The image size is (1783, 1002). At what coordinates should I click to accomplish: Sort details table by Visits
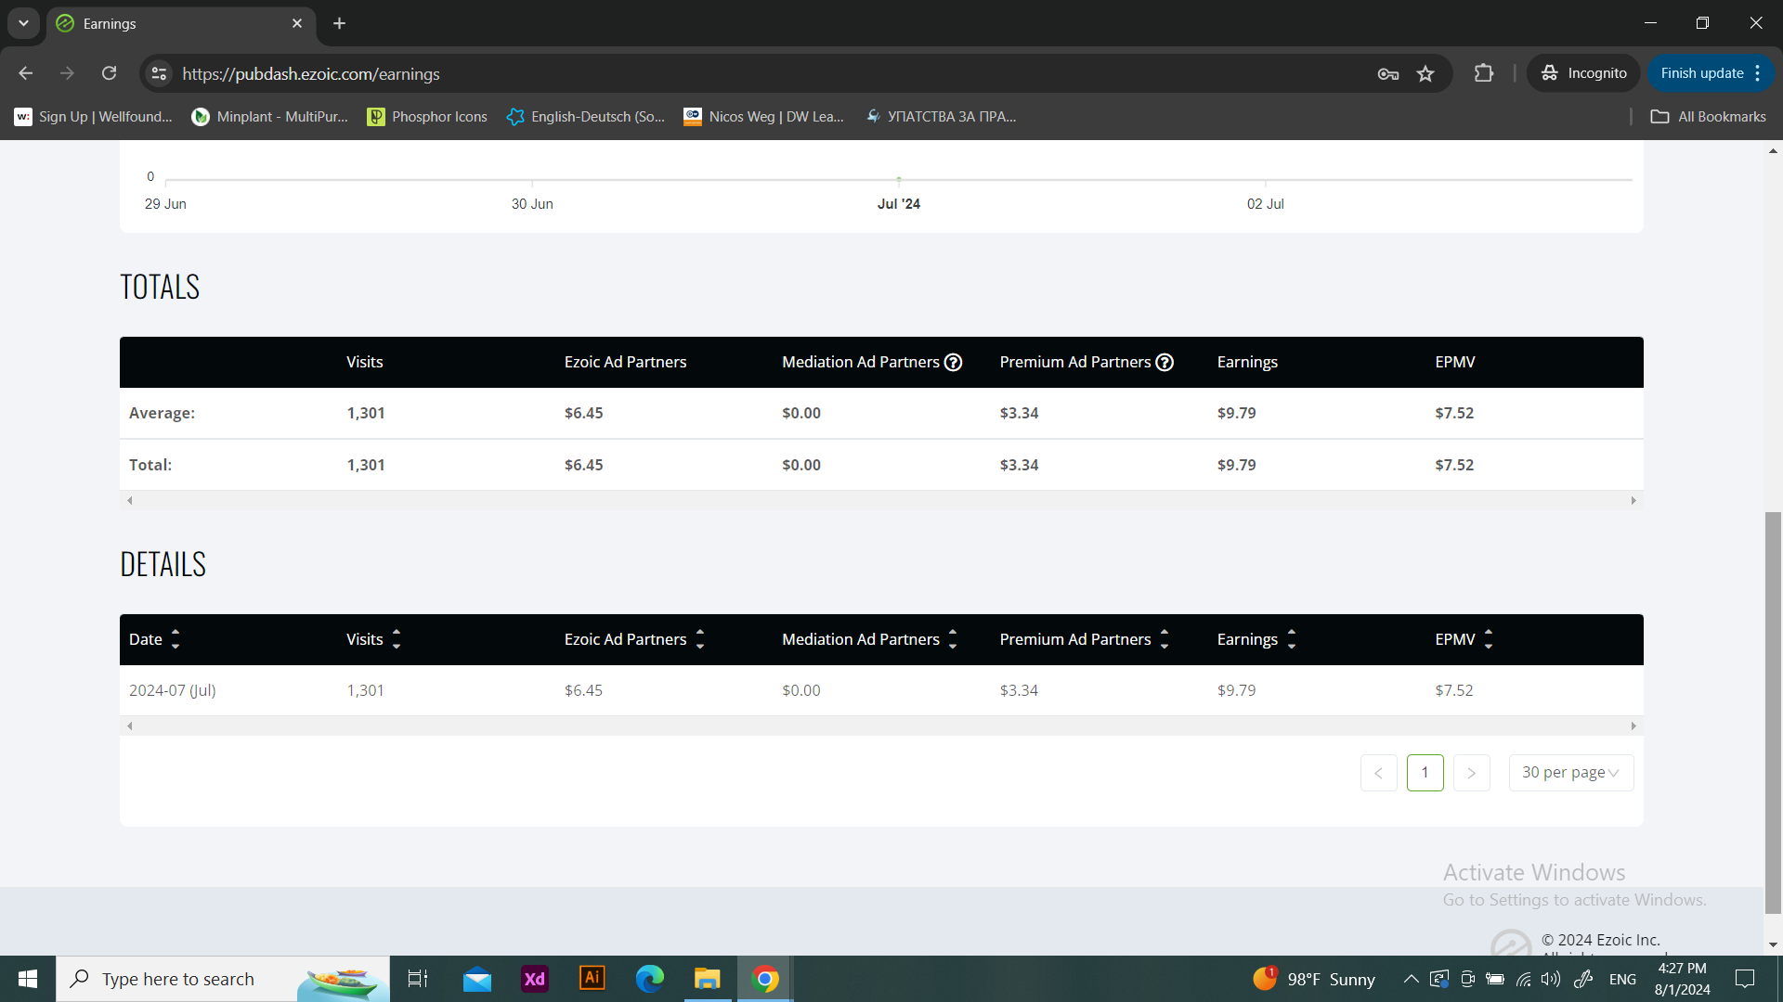397,639
